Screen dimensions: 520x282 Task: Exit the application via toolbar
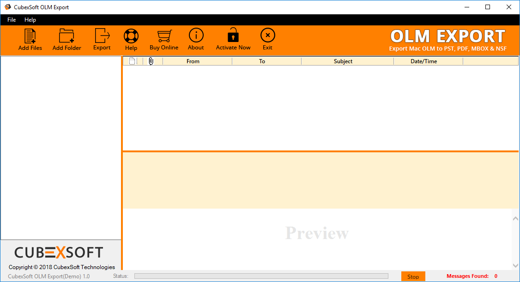click(268, 39)
